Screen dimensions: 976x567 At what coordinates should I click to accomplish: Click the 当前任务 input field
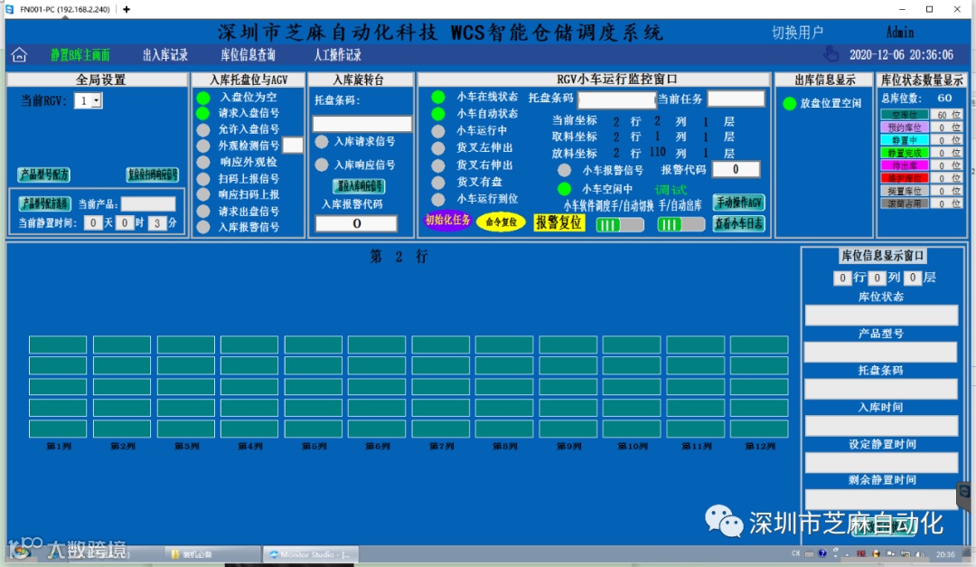736,99
